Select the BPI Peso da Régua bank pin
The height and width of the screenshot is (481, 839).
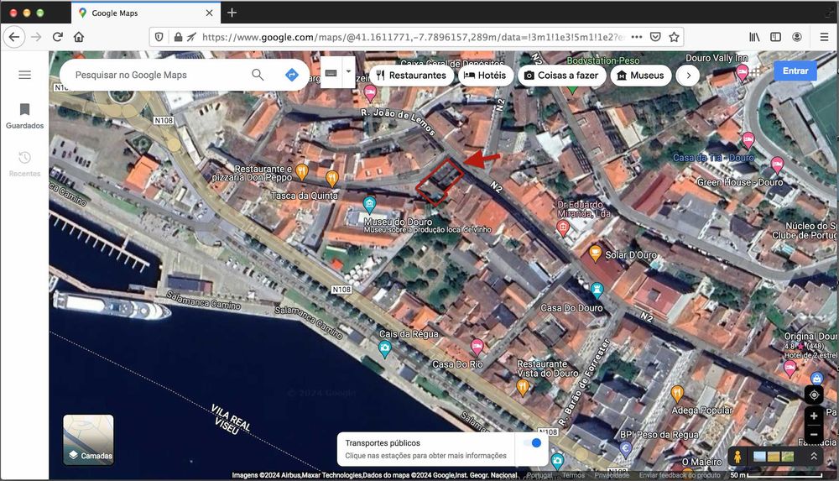click(x=626, y=447)
